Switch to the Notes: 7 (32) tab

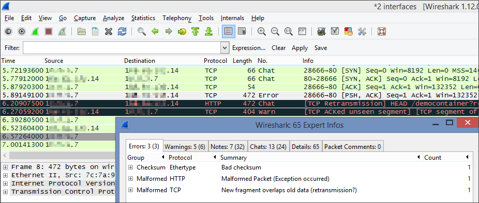point(228,147)
